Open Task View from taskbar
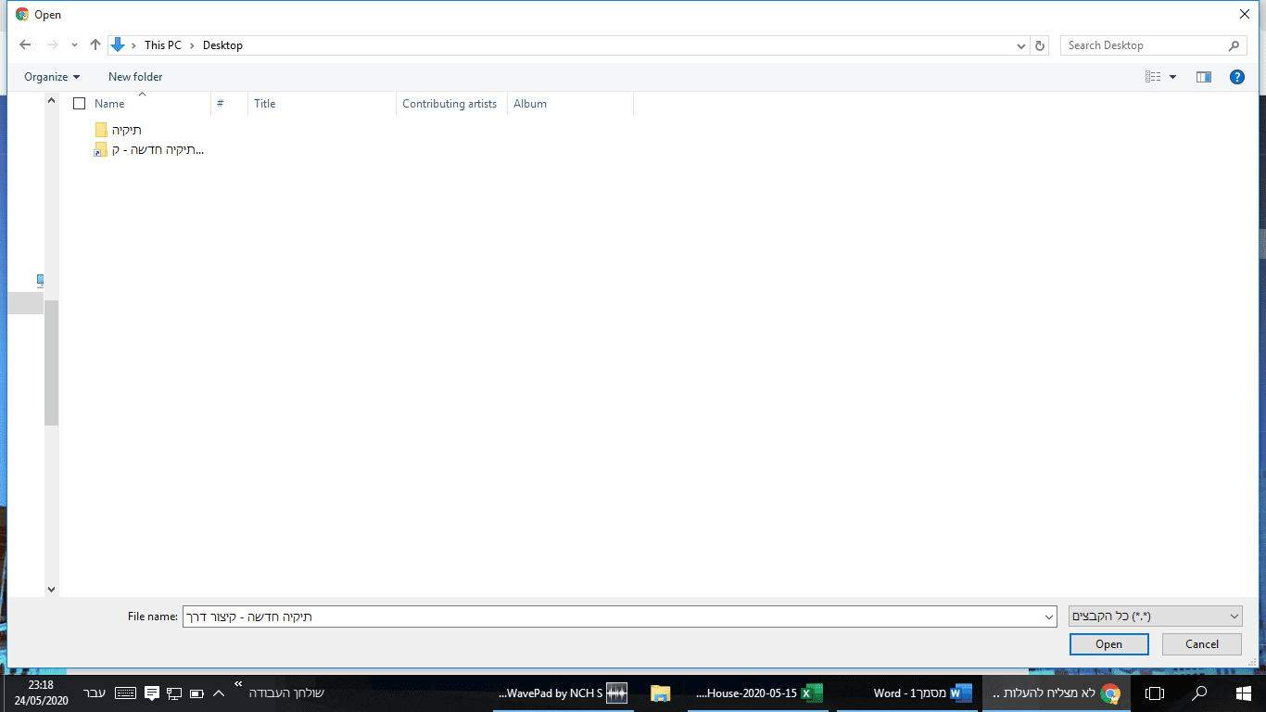This screenshot has width=1266, height=712. click(x=1155, y=693)
